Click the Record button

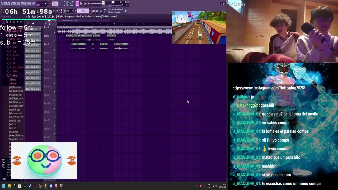50,4
